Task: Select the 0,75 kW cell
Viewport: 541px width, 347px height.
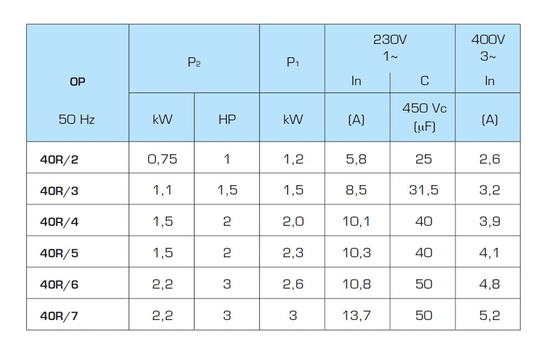Action: (x=162, y=159)
